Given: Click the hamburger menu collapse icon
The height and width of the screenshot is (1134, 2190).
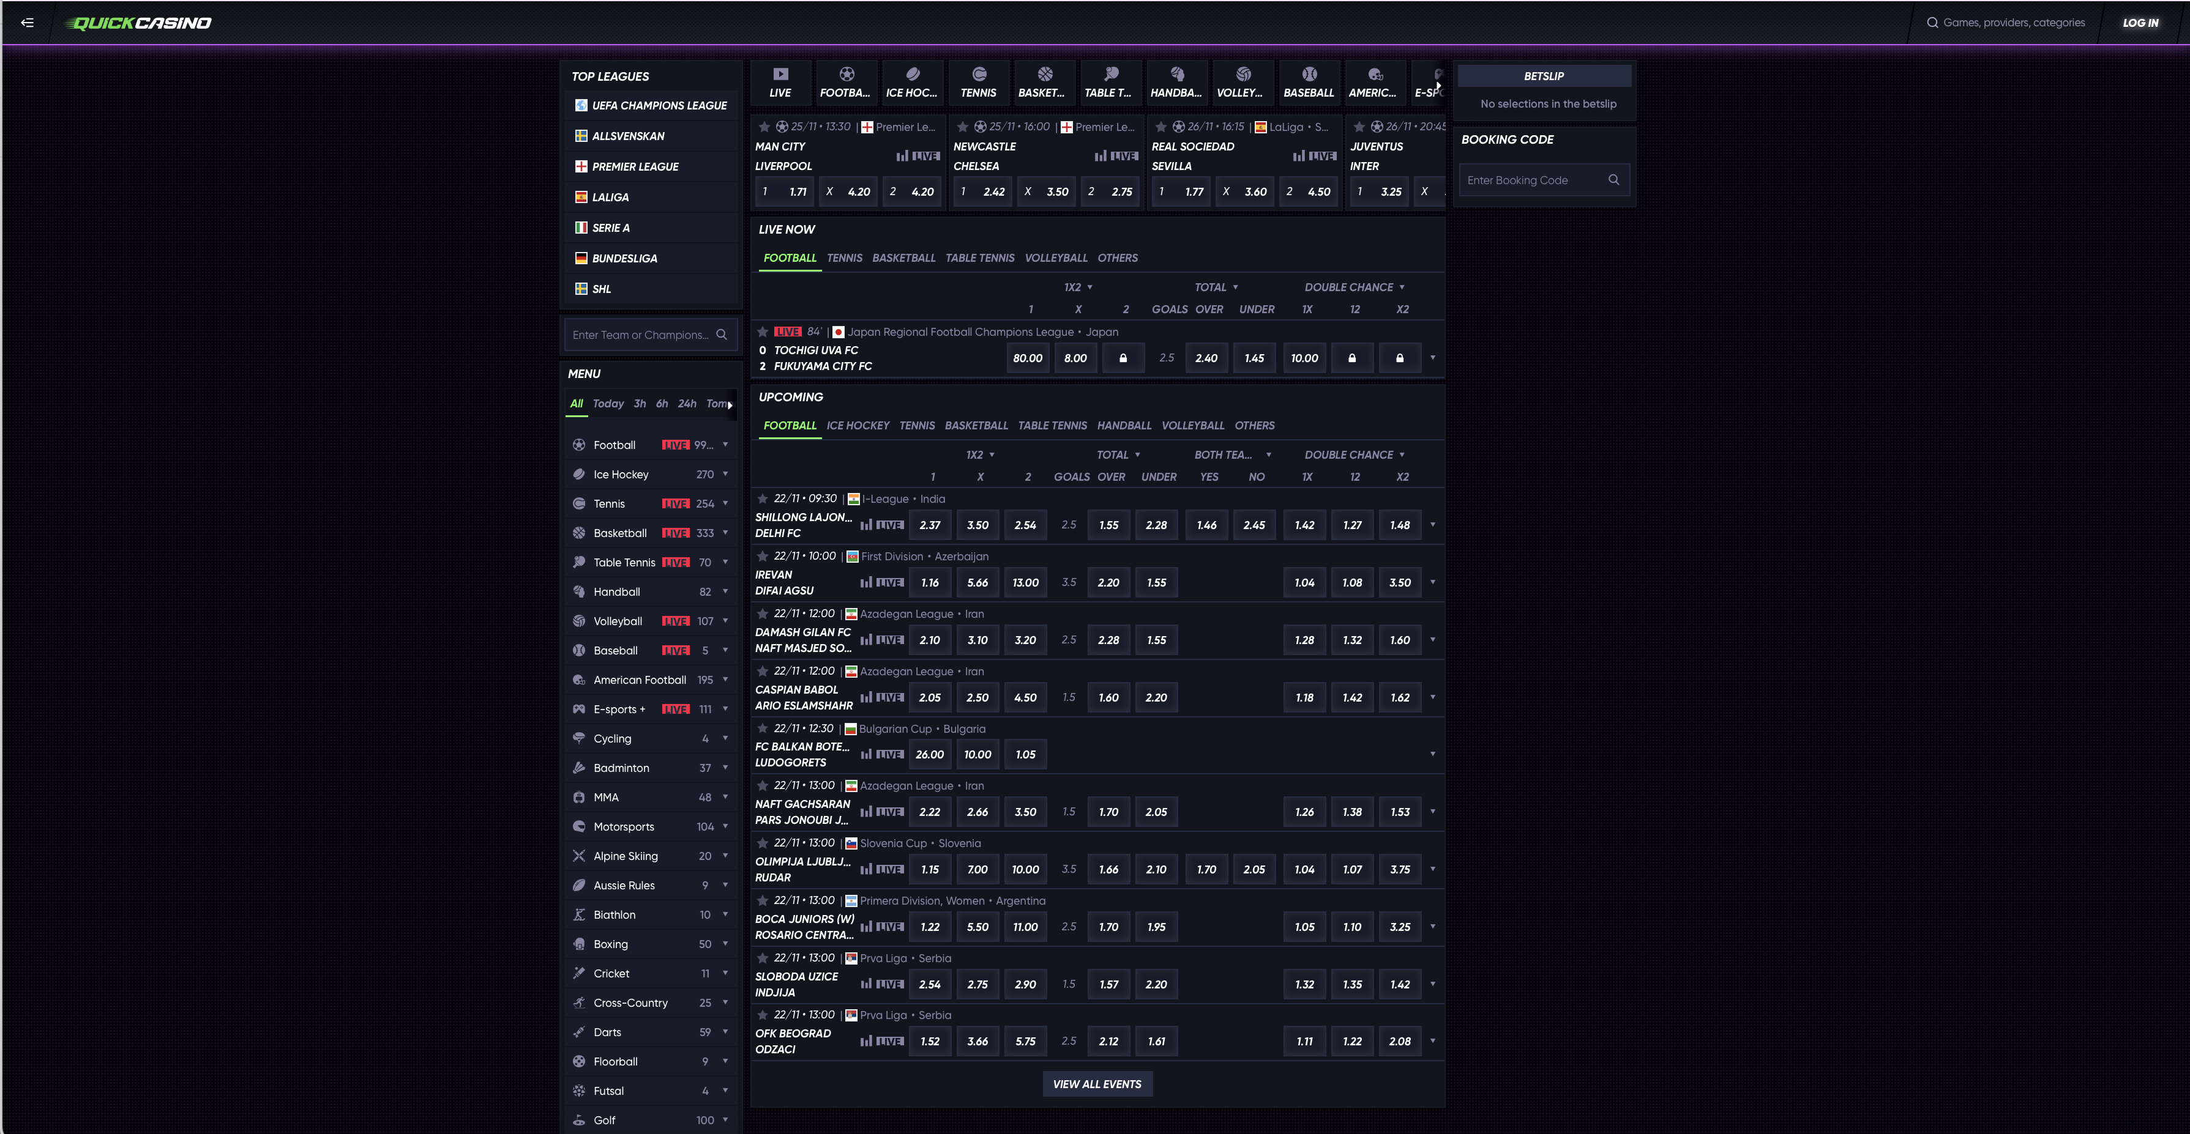Looking at the screenshot, I should (x=27, y=23).
